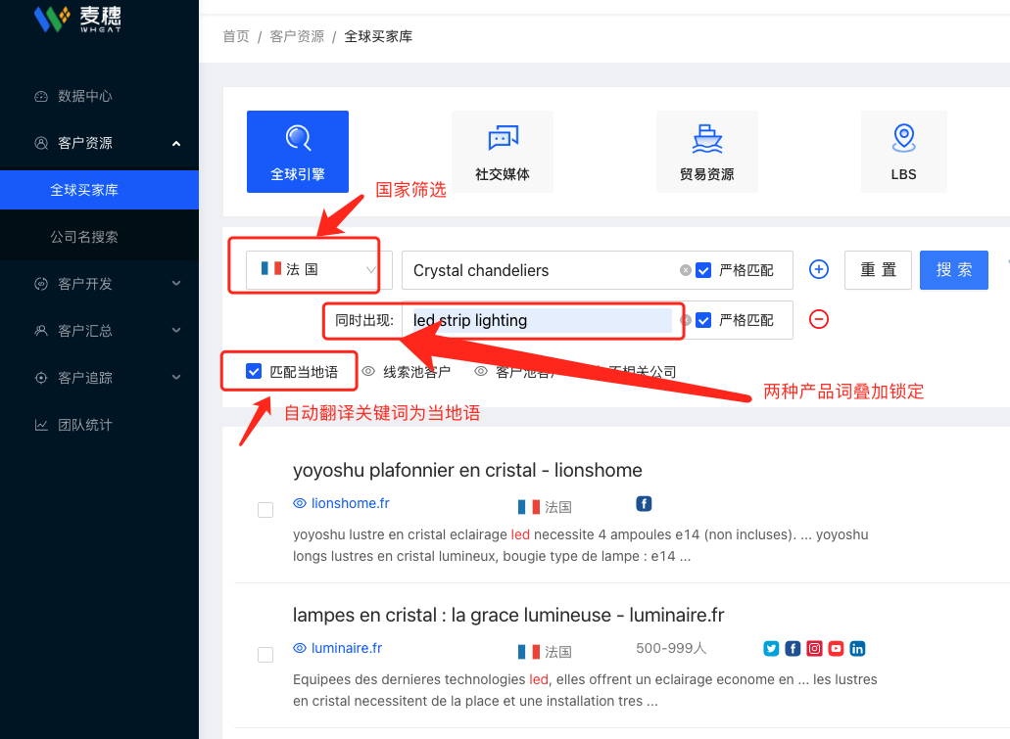Remove the led strip lighting keyword row
1010x739 pixels.
click(818, 319)
